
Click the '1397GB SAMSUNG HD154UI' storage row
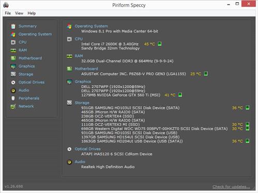tap(130, 137)
